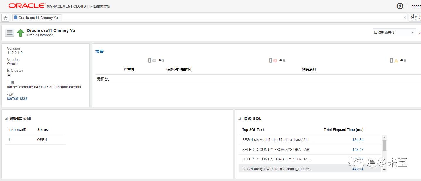The image size is (421, 181).
Task: Click host name f807e9.compute-a431015.oraclecloud.internal
Action: [44, 87]
